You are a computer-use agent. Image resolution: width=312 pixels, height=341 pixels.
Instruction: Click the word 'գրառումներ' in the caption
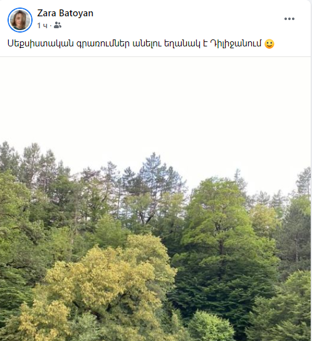103,44
